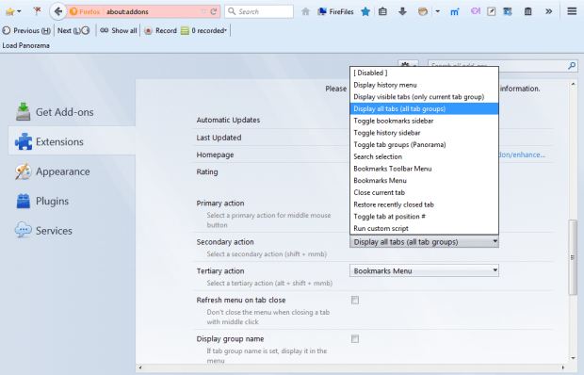Image resolution: width=584 pixels, height=375 pixels.
Task: Select Display history menu option
Action: coord(424,85)
